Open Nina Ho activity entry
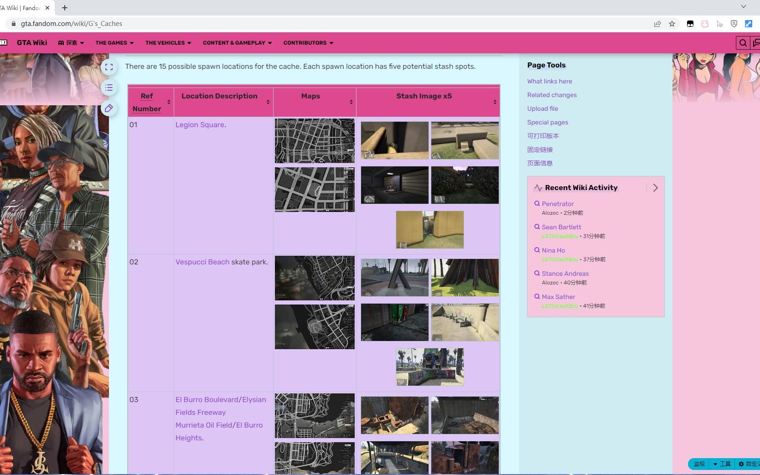The height and width of the screenshot is (475, 760). (553, 250)
